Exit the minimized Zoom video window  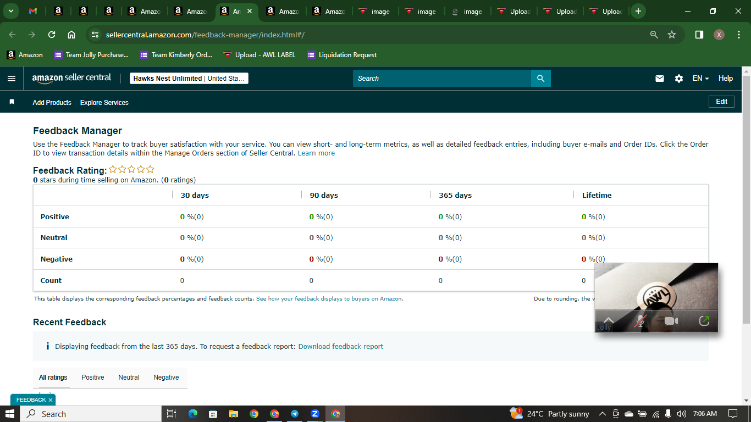pos(704,321)
